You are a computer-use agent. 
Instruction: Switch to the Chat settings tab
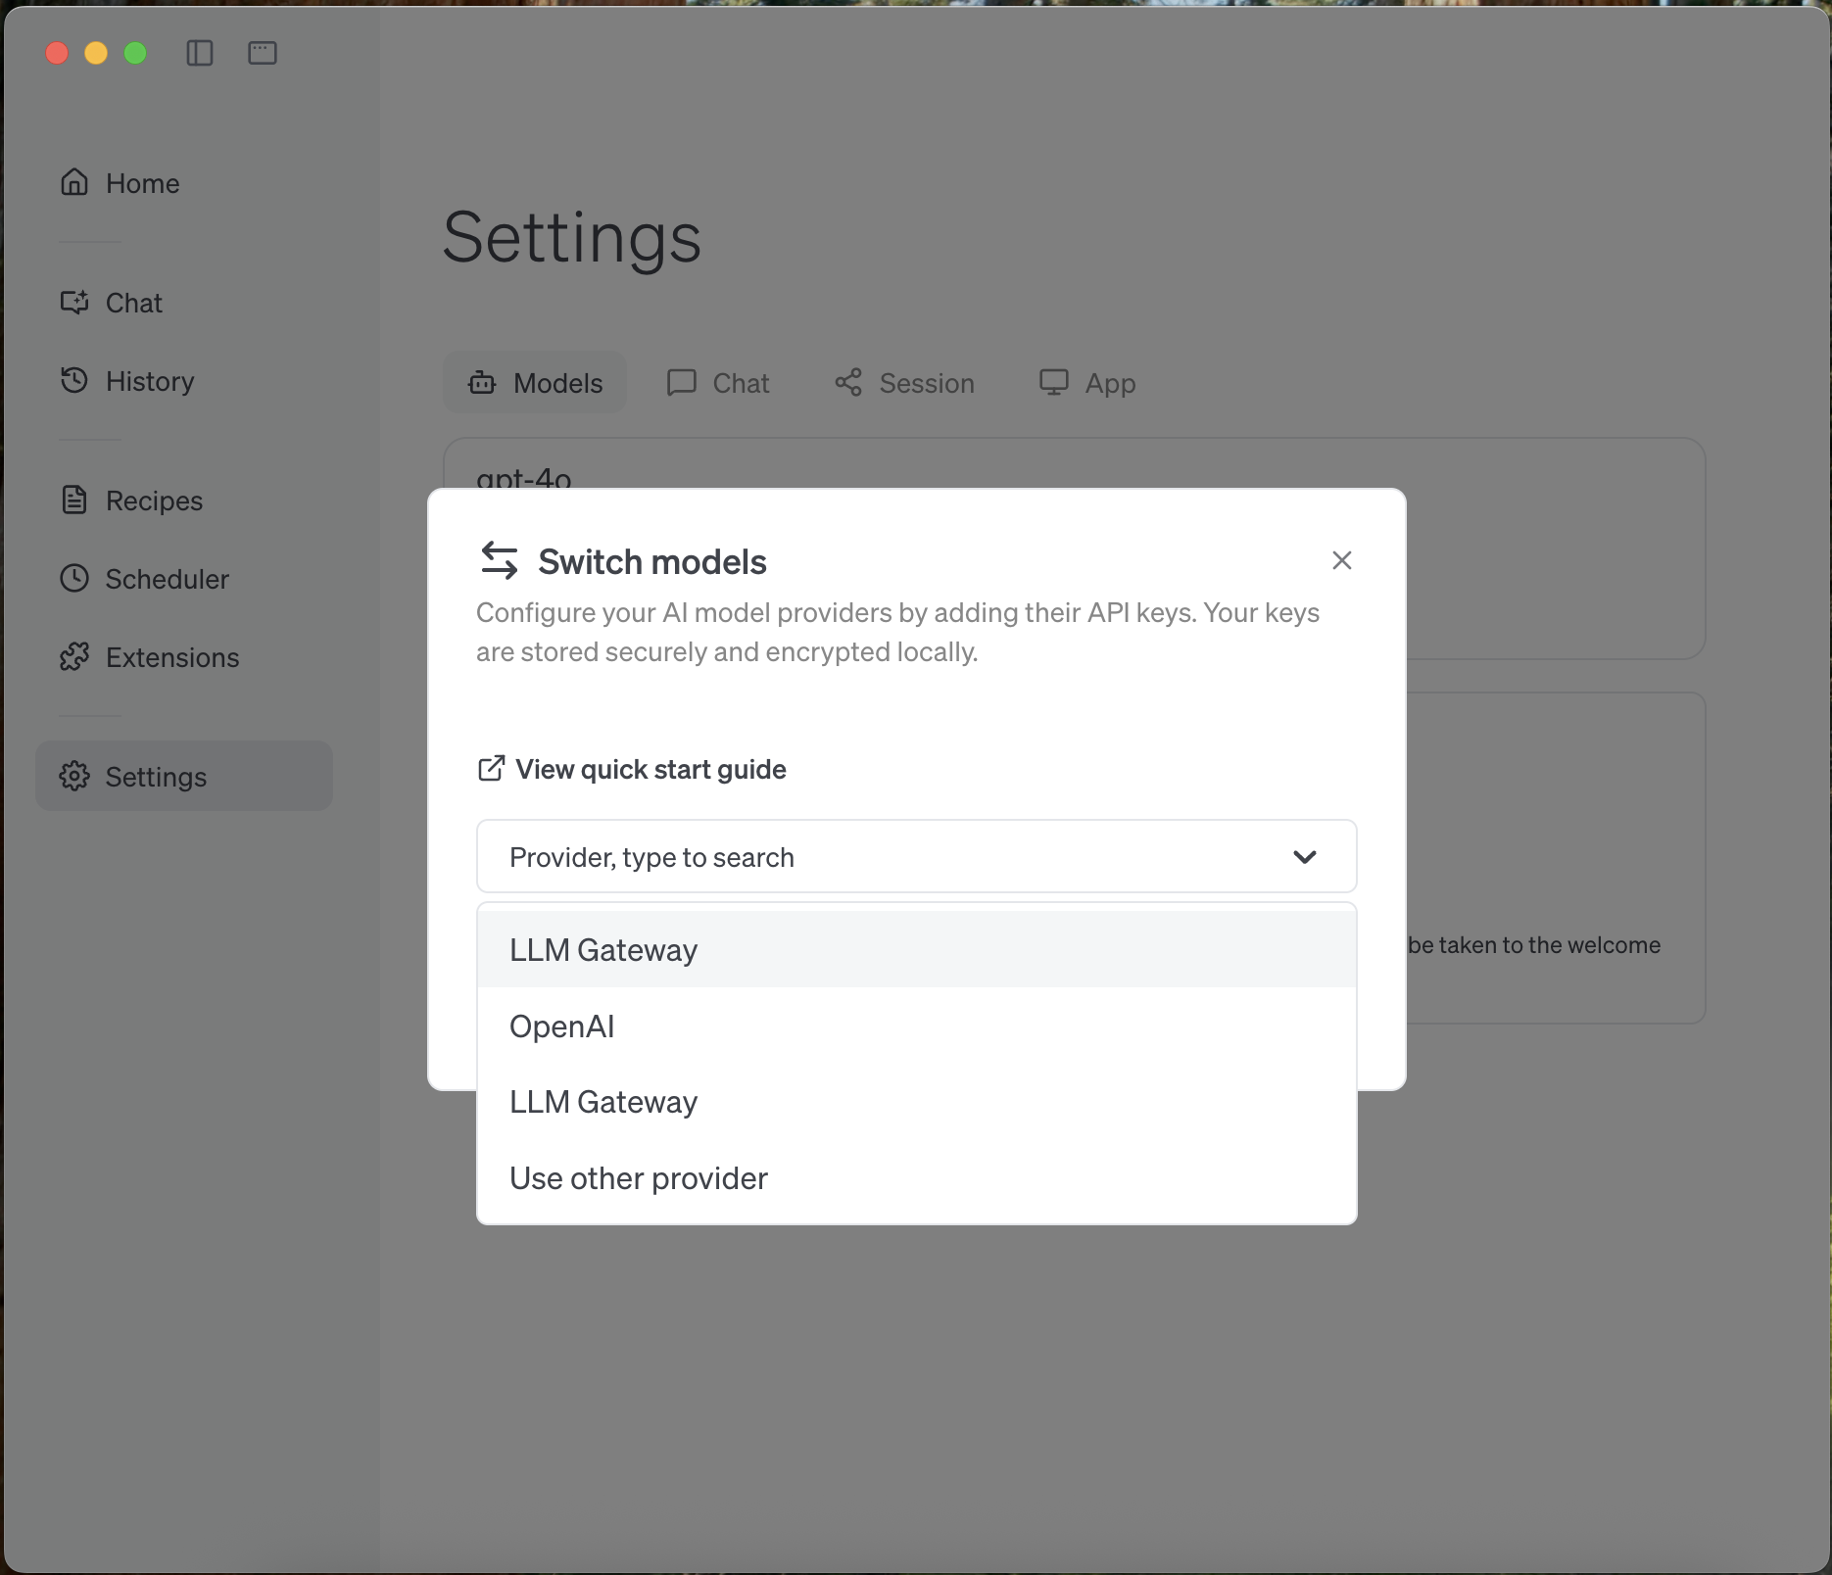point(718,383)
